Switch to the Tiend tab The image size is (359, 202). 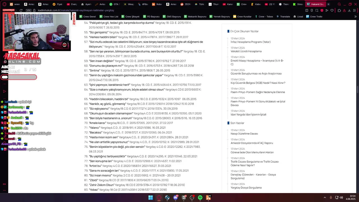click(x=284, y=4)
